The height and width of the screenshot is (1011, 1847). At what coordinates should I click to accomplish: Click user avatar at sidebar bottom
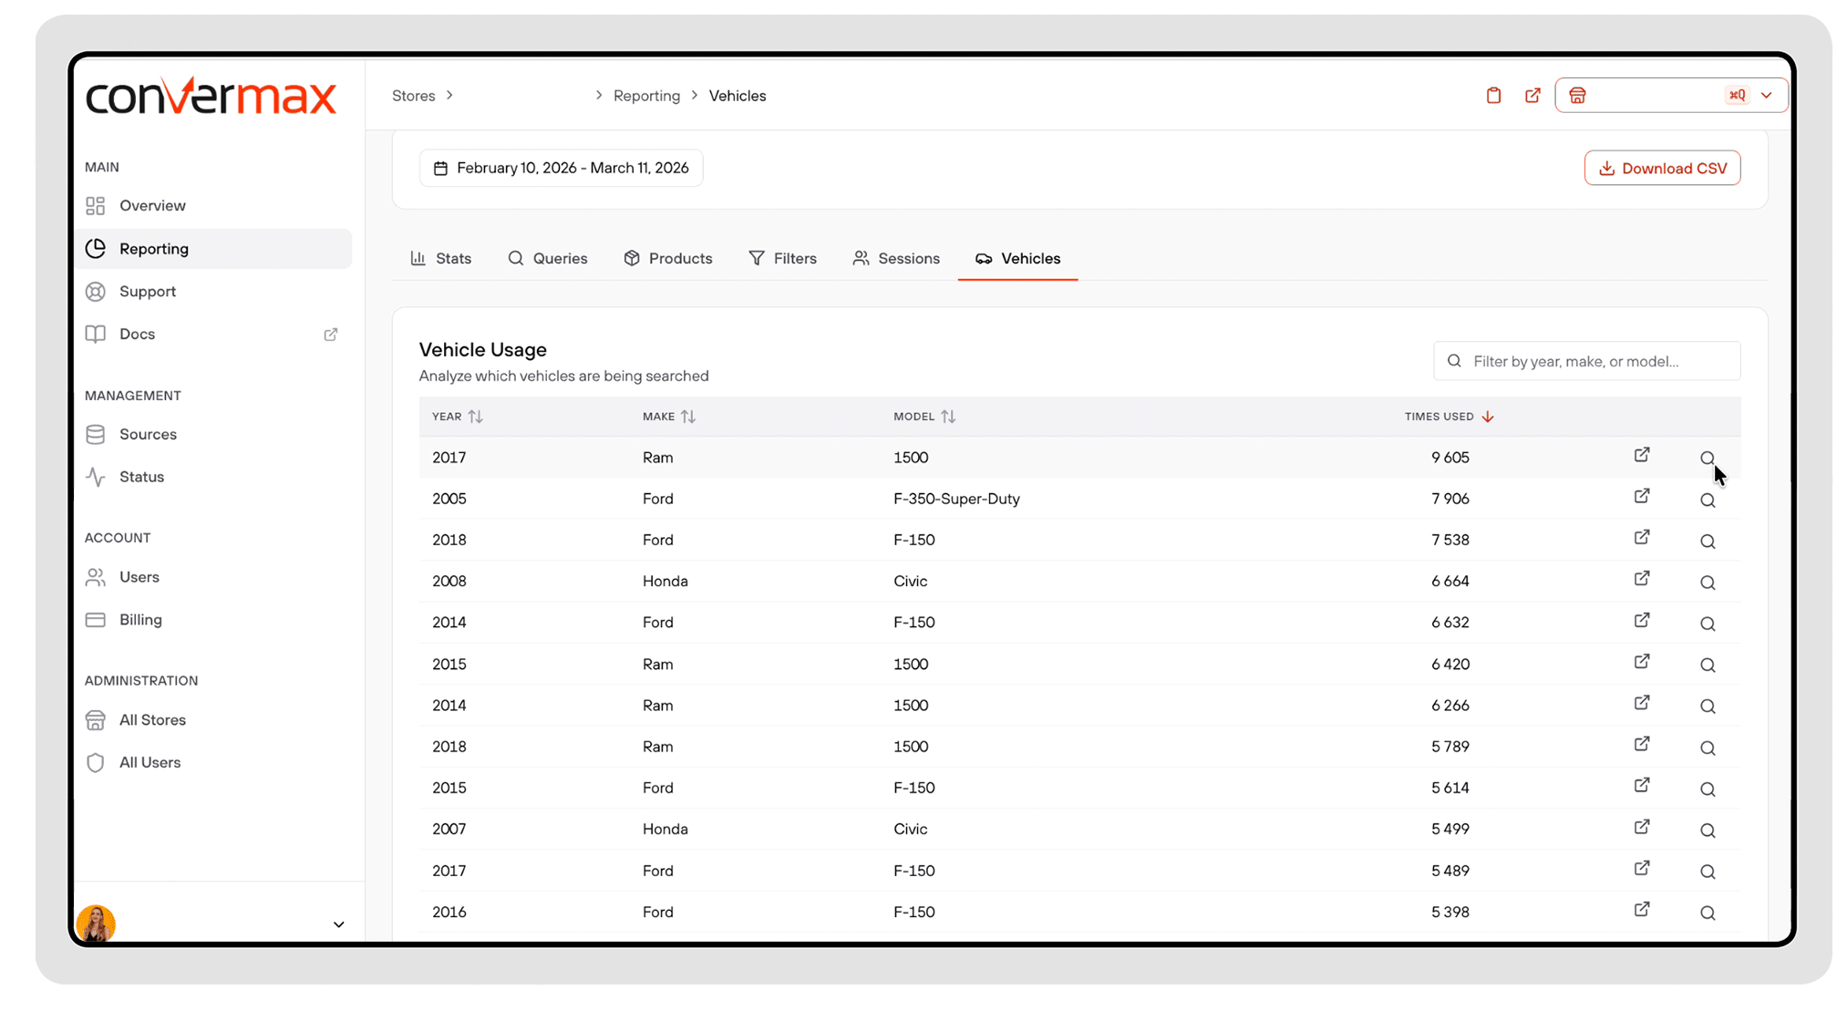(x=96, y=923)
